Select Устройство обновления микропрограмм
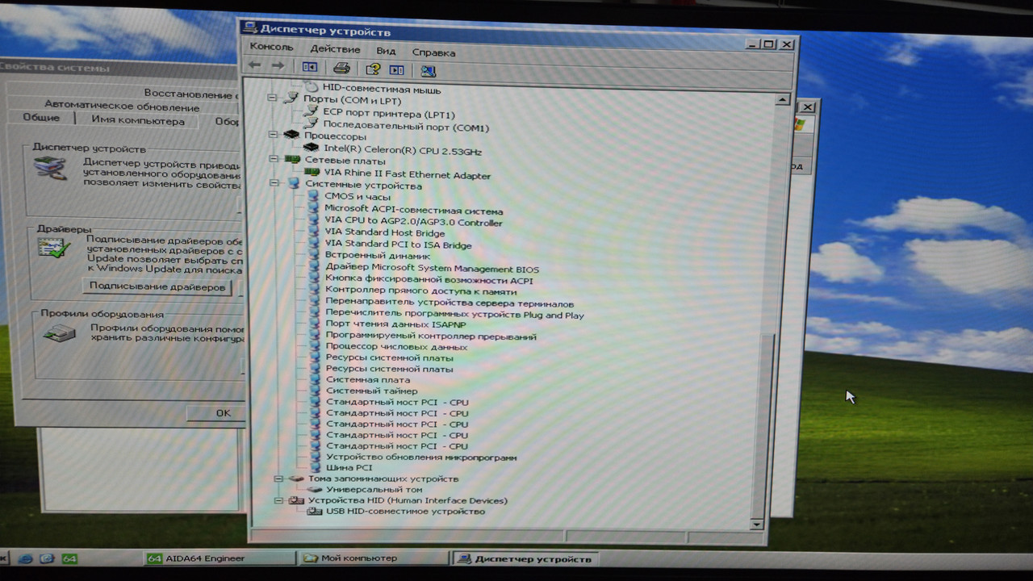Screen dimensions: 1033x581 coord(421,457)
